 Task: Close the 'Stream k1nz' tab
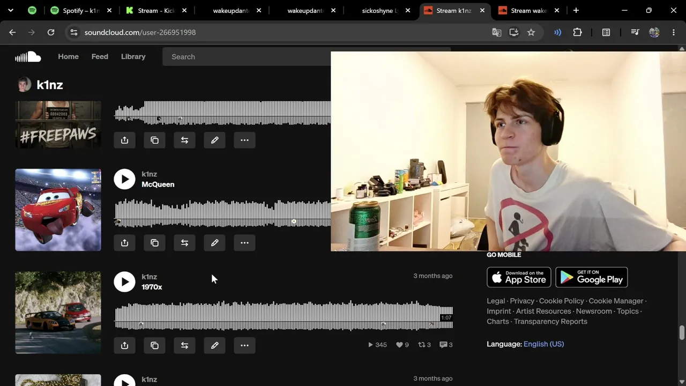pos(482,10)
